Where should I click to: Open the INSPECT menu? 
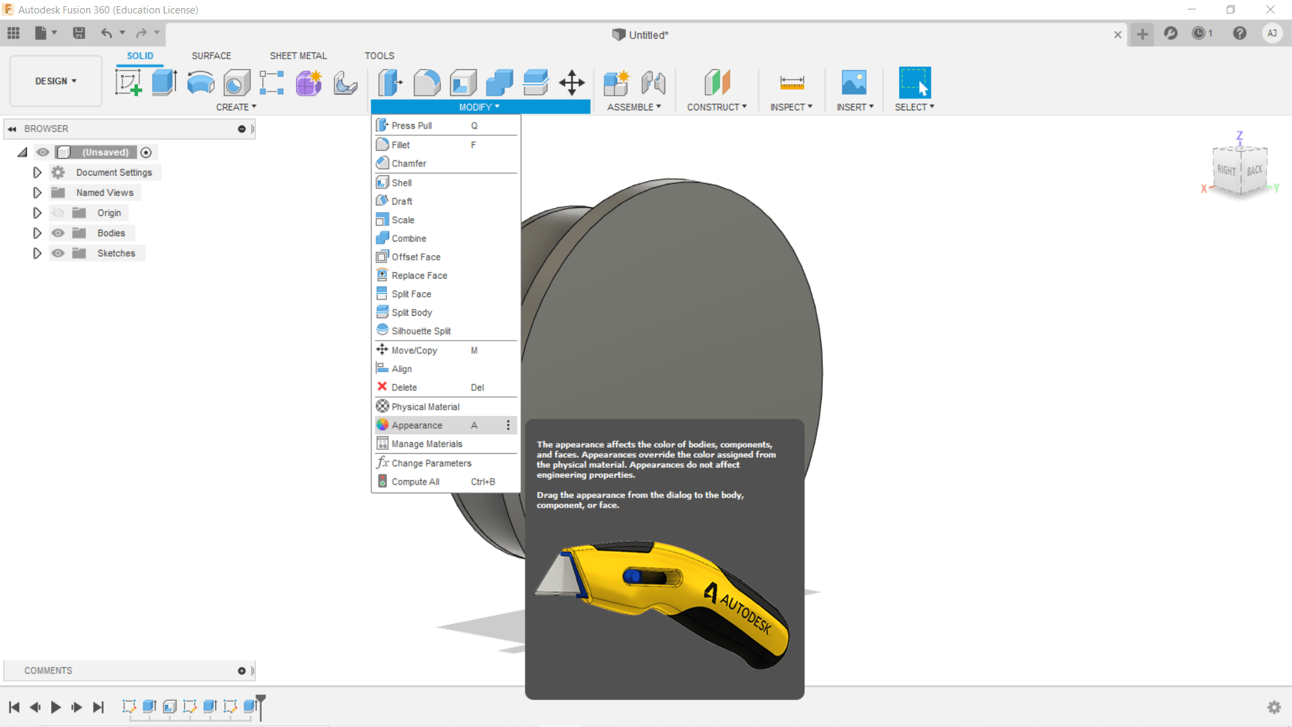point(791,107)
